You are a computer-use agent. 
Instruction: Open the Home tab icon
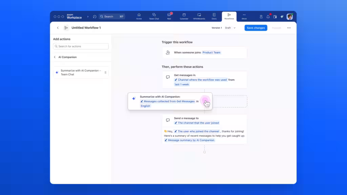[139, 16]
